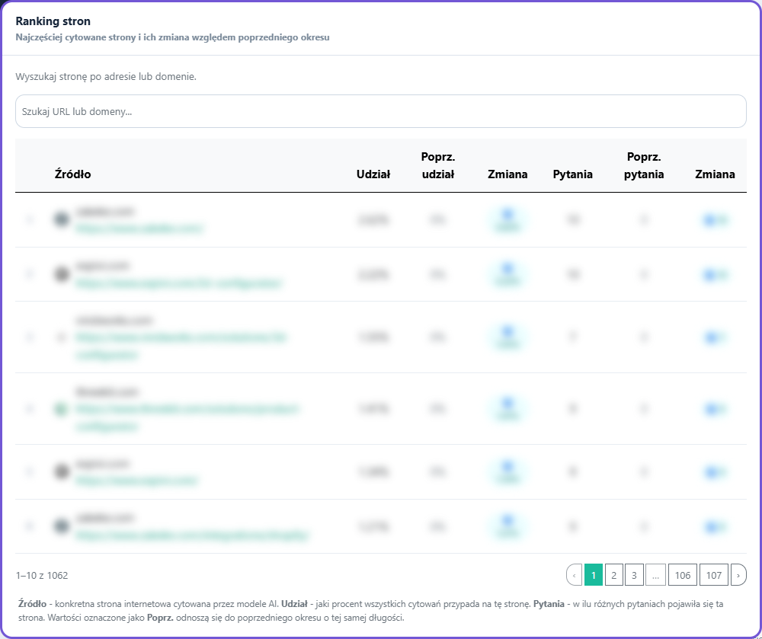
Task: Jump to last page 107
Action: click(x=714, y=575)
